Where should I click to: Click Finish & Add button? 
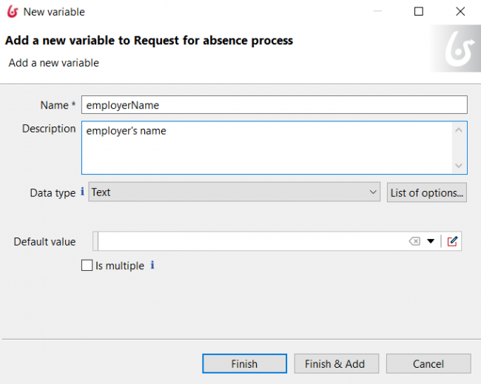pyautogui.click(x=337, y=364)
